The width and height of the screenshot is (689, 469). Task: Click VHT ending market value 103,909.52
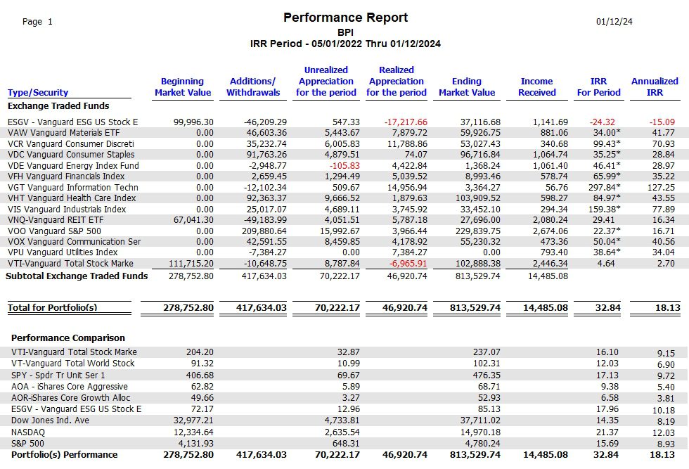[x=477, y=198]
